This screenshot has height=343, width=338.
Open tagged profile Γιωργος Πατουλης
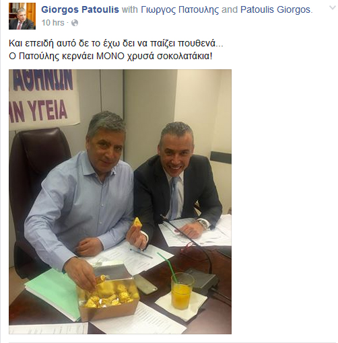point(180,10)
